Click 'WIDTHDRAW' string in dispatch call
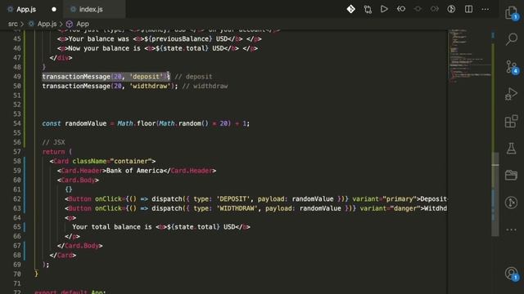Viewport: 524px width, 294px height. click(x=237, y=208)
